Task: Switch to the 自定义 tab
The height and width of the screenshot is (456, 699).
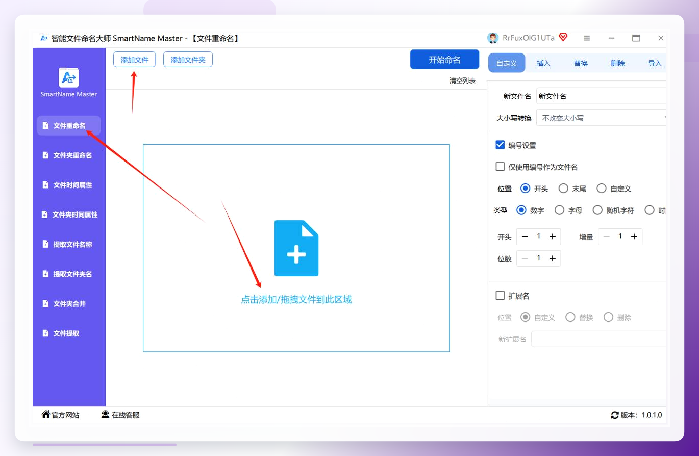Action: tap(507, 63)
